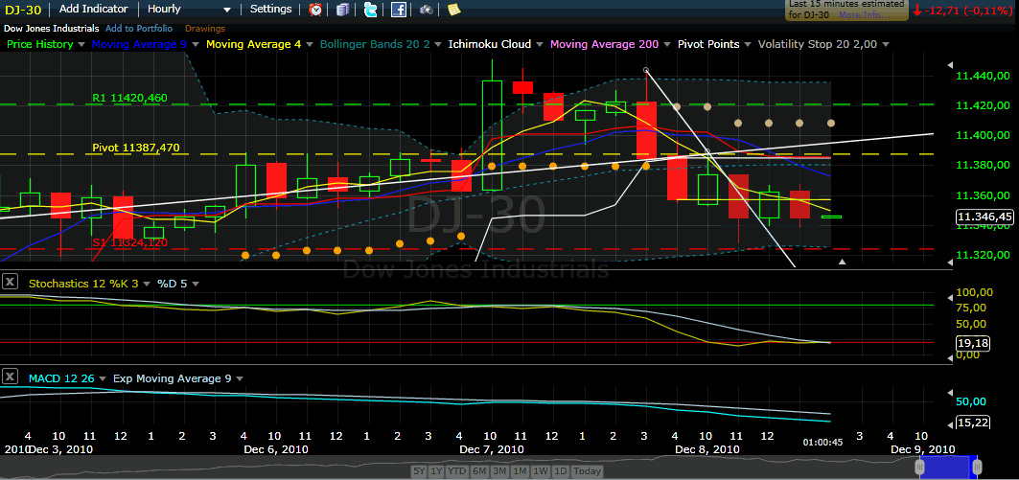The width and height of the screenshot is (1019, 480).
Task: Click the Moving Average 4 label
Action: point(253,44)
